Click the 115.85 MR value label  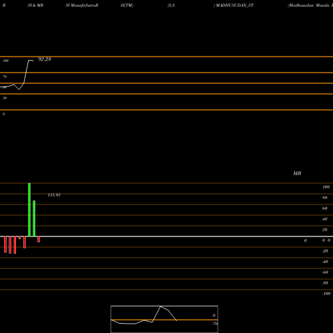pyautogui.click(x=54, y=195)
